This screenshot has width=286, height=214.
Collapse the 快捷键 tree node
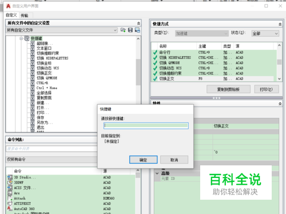[x=21, y=38]
